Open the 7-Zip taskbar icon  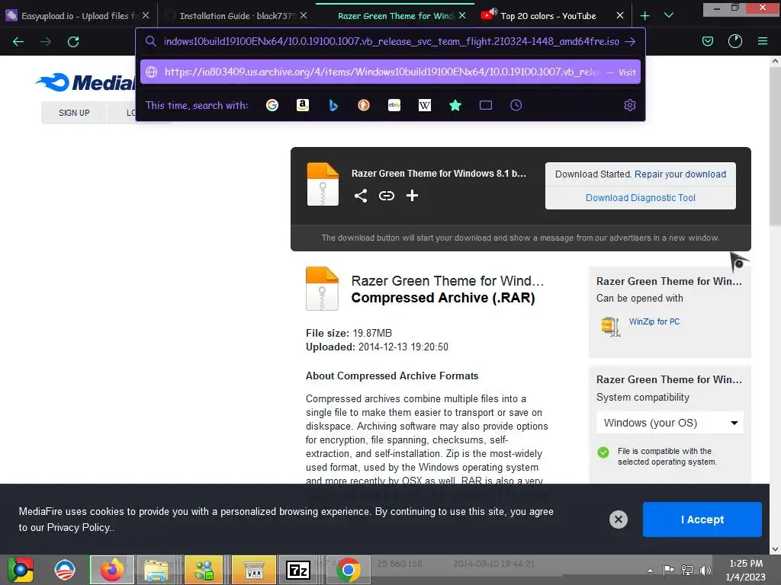[x=298, y=570]
